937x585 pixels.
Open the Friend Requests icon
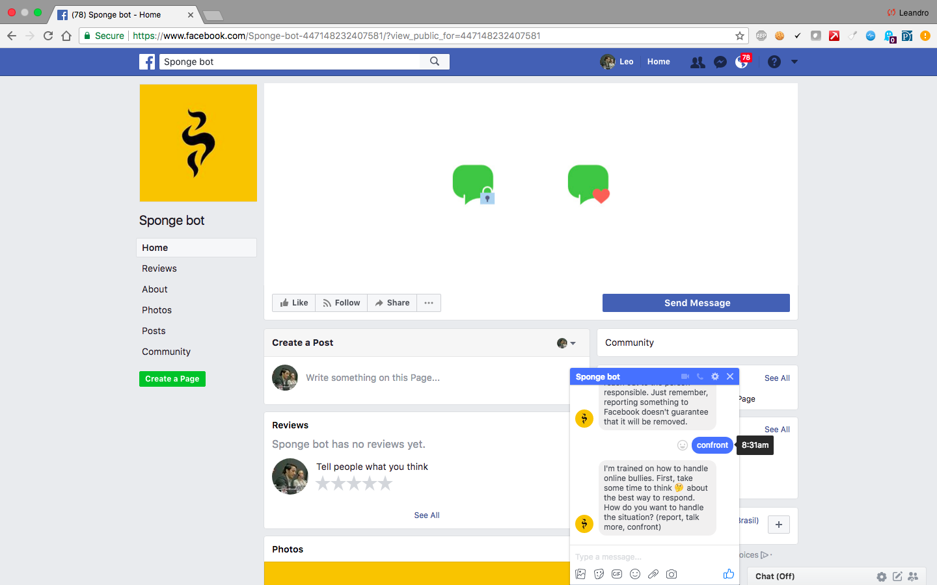698,62
